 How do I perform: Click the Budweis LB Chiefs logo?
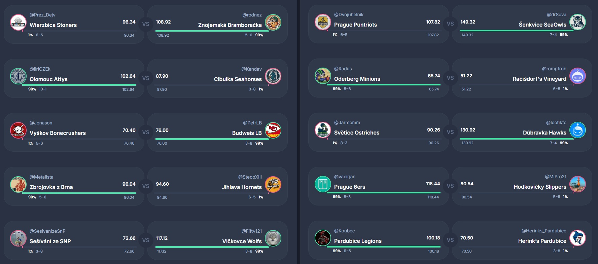273,130
